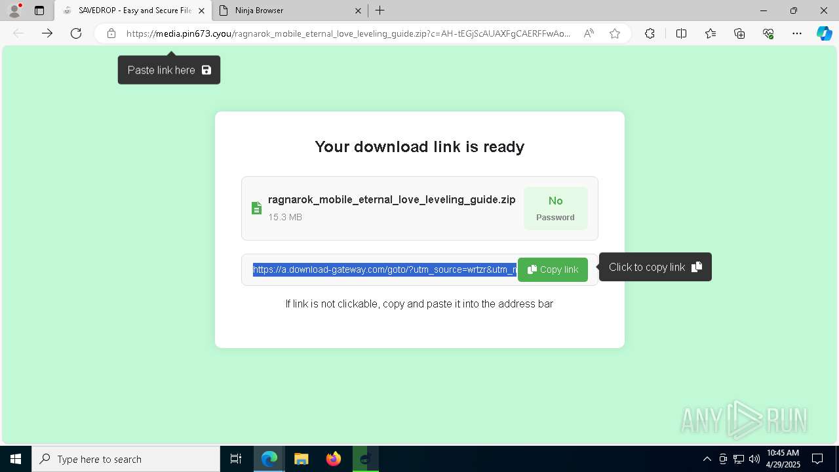Click the green file document icon
The image size is (839, 472).
coord(256,208)
